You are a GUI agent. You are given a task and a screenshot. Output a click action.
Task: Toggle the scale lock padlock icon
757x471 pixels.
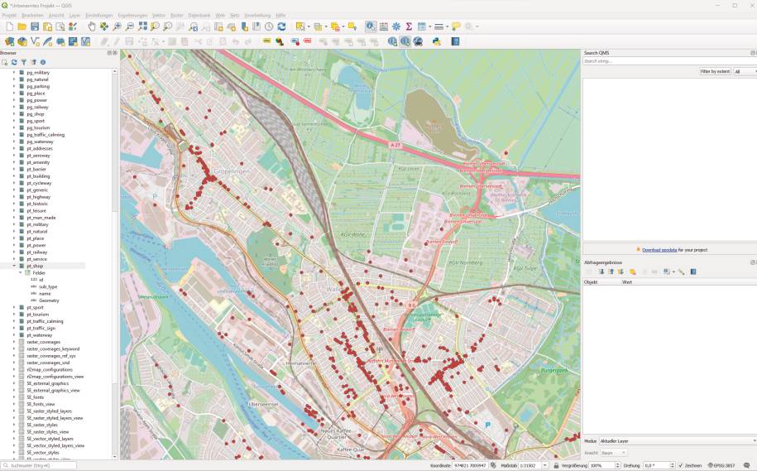(x=556, y=466)
